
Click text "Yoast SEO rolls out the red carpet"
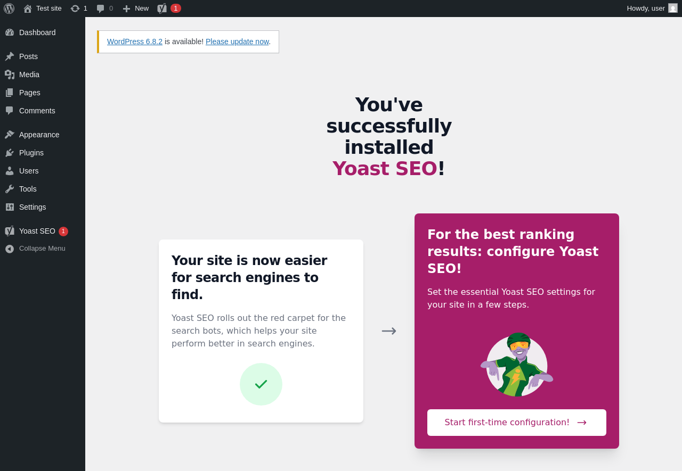(x=258, y=331)
